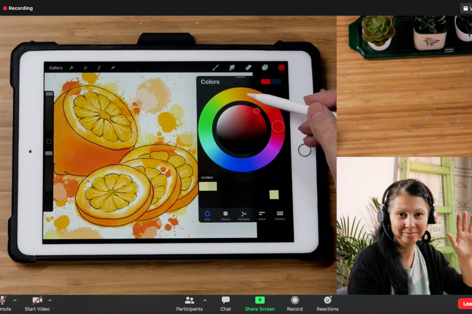The height and width of the screenshot is (314, 472).
Task: Open the Participants list
Action: point(189,303)
